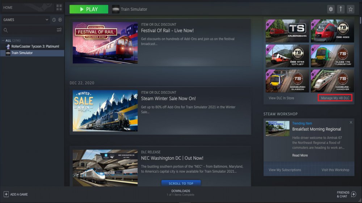
Task: Click FRIENDS & CHAT label
Action: tap(343, 194)
